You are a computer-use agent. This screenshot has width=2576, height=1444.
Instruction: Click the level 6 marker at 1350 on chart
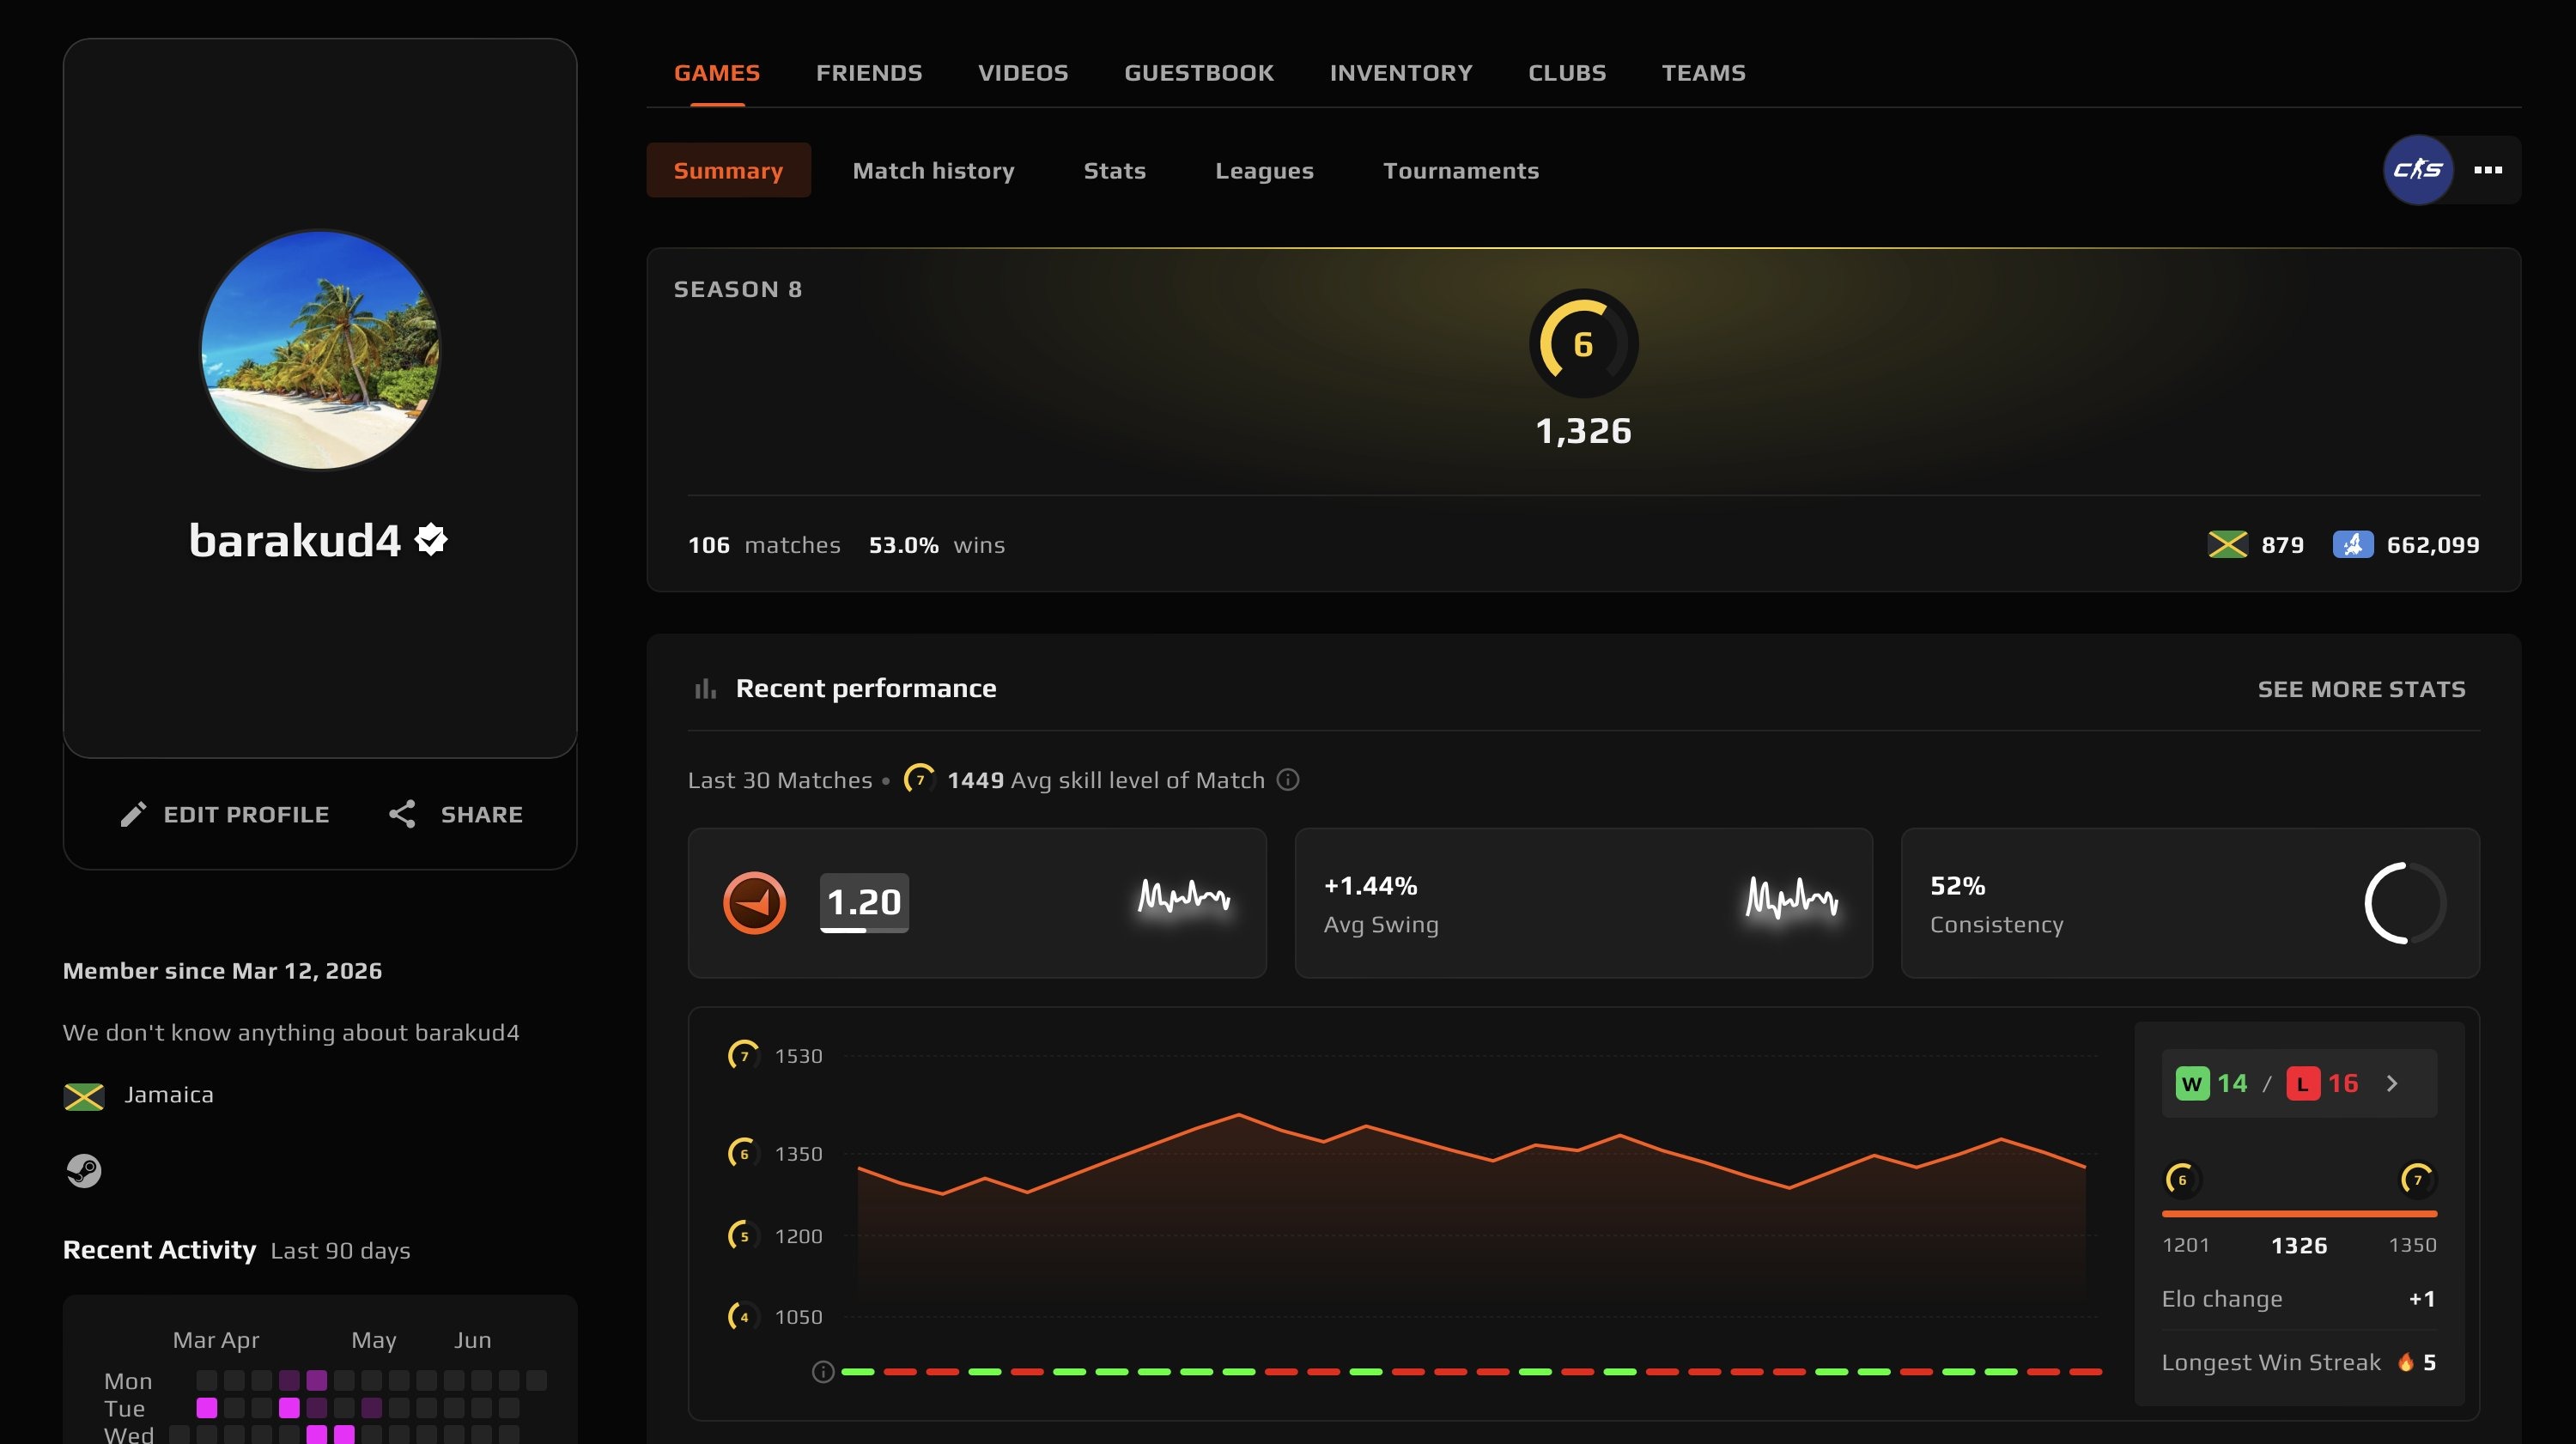pos(743,1153)
